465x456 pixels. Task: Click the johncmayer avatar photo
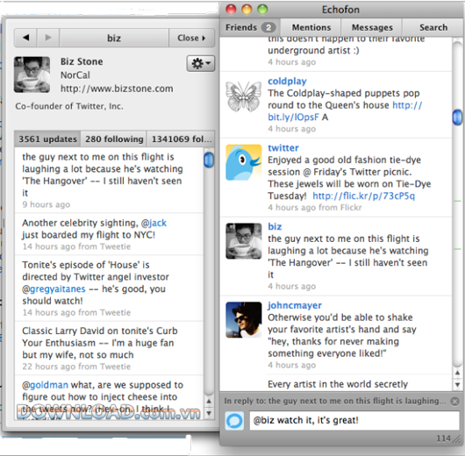click(244, 319)
